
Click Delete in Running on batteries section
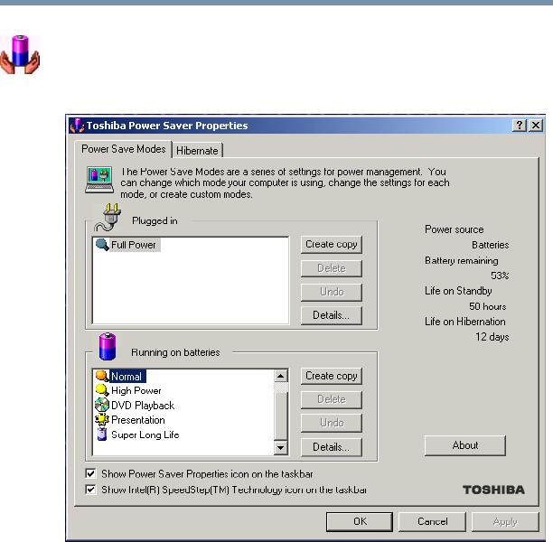pyautogui.click(x=332, y=399)
